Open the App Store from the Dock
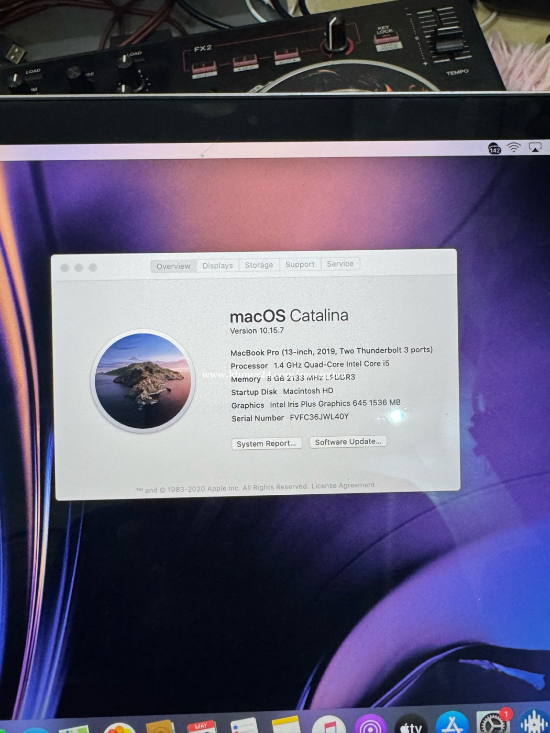Viewport: 550px width, 733px height. [452, 721]
